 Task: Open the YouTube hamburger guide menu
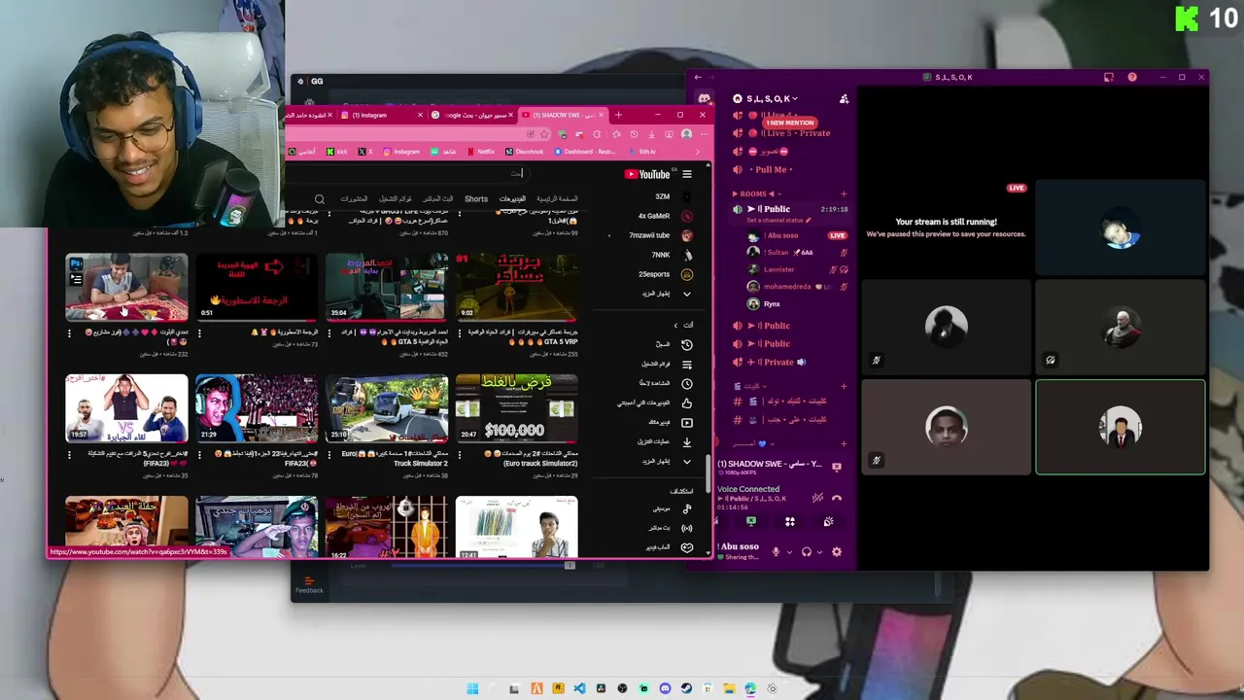pos(686,175)
